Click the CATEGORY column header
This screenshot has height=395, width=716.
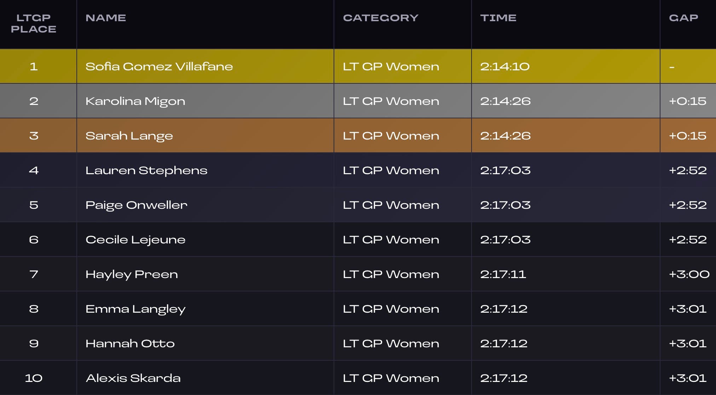pyautogui.click(x=381, y=18)
